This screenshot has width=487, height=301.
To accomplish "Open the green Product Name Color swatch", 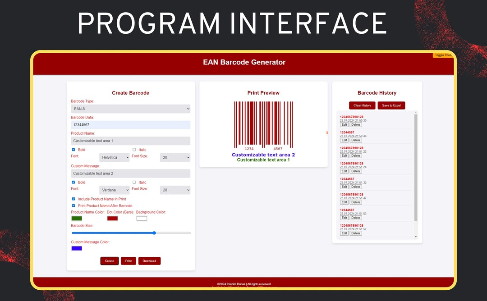I will coord(77,219).
